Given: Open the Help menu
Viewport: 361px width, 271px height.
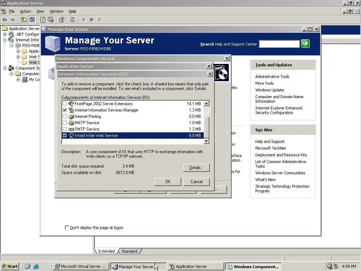Looking at the screenshot, I should click(72, 11).
